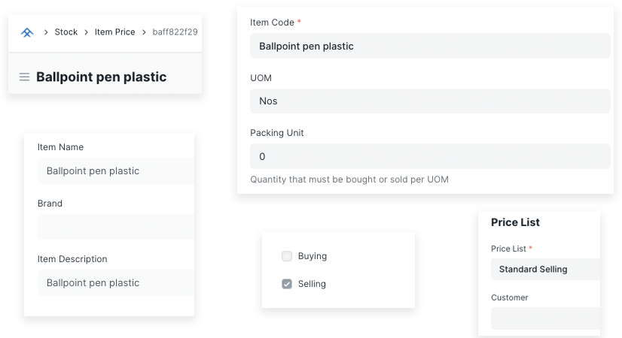The width and height of the screenshot is (622, 338).
Task: Uncheck the Selling checkbox
Action: pos(287,284)
